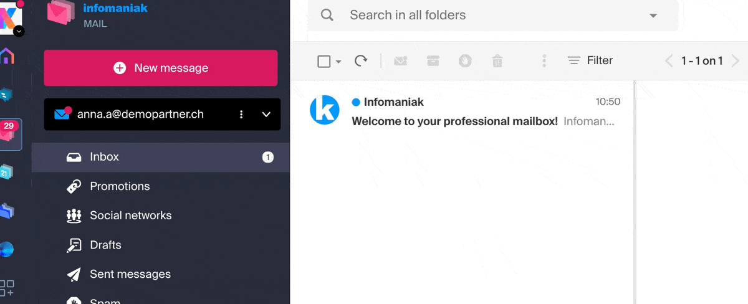The height and width of the screenshot is (304, 748).
Task: Go to next page of messages
Action: tap(736, 61)
